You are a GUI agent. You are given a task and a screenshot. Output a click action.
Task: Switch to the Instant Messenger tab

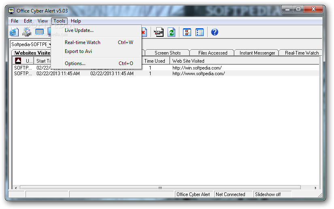coord(257,53)
